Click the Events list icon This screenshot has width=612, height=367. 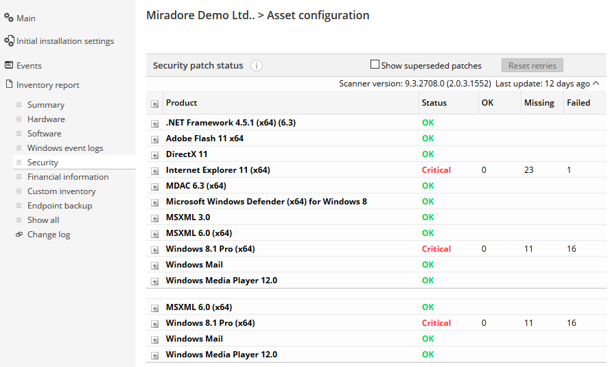9,64
